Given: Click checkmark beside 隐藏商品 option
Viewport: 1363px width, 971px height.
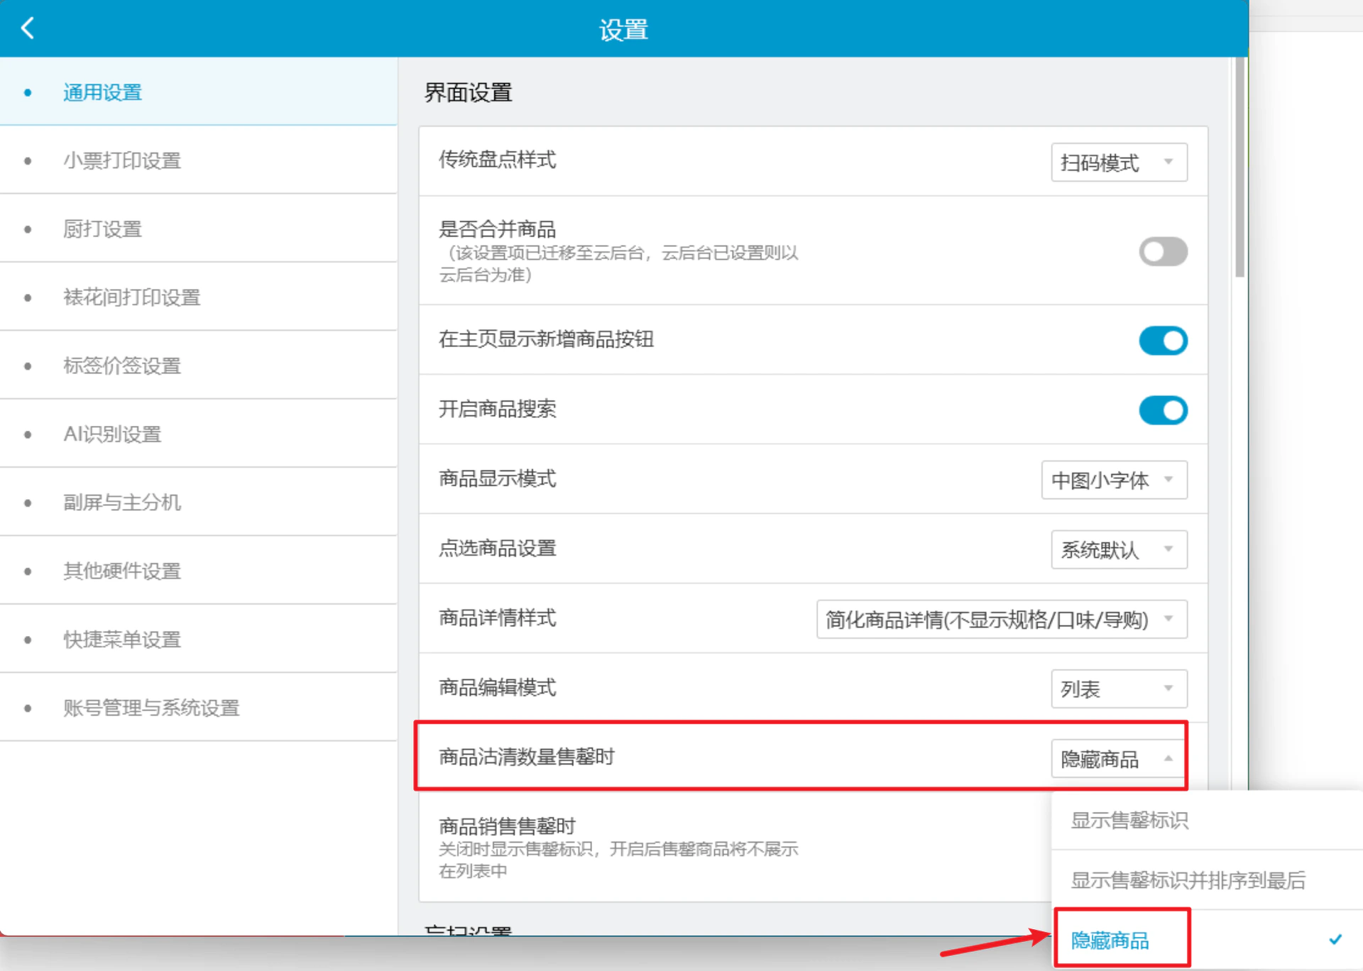Looking at the screenshot, I should 1335,940.
